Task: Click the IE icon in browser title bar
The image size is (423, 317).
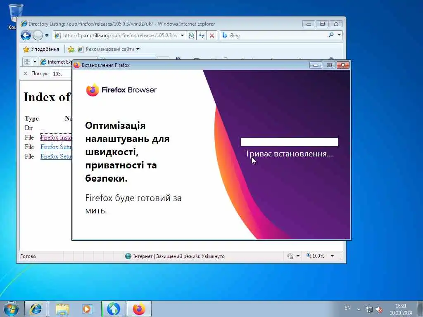Action: pos(24,24)
